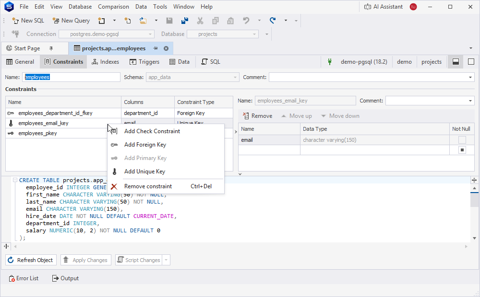Click the new project sparkle icon

[128, 21]
